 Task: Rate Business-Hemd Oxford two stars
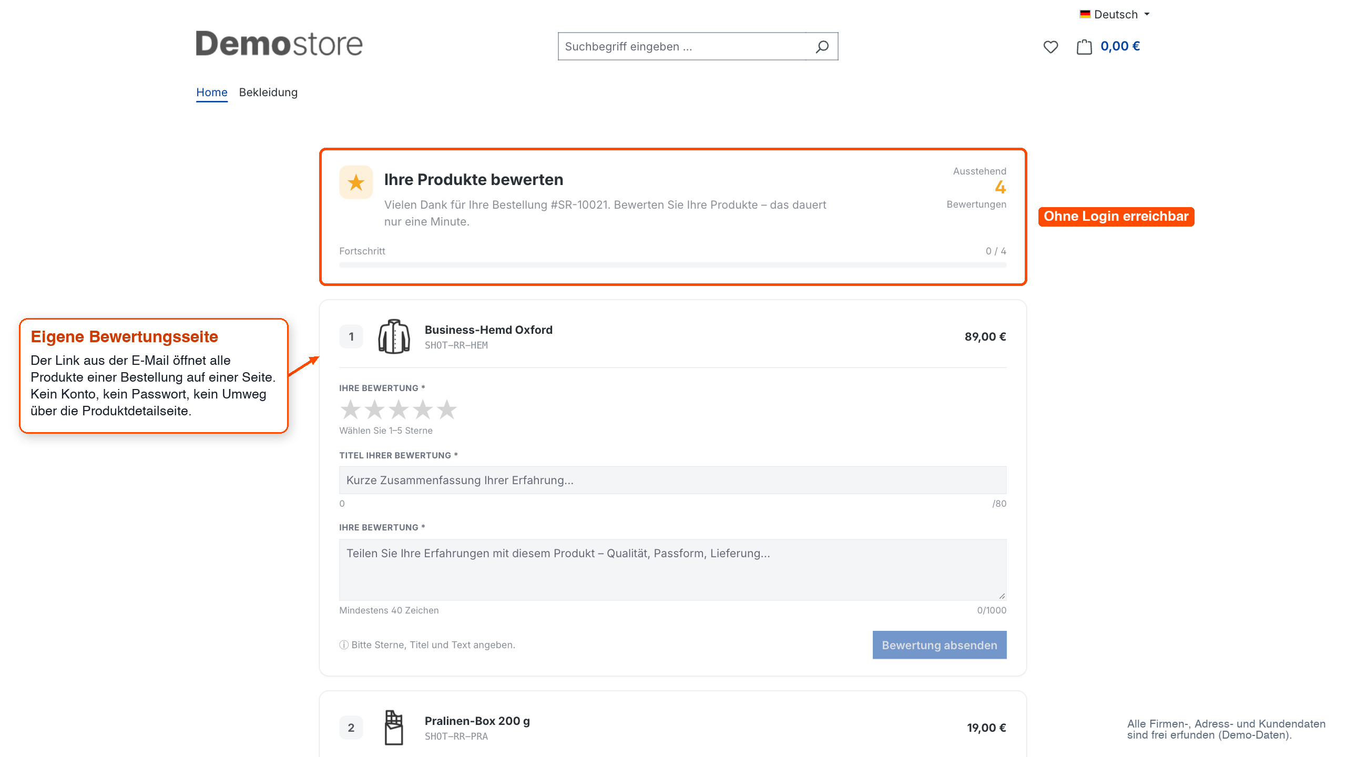click(374, 410)
